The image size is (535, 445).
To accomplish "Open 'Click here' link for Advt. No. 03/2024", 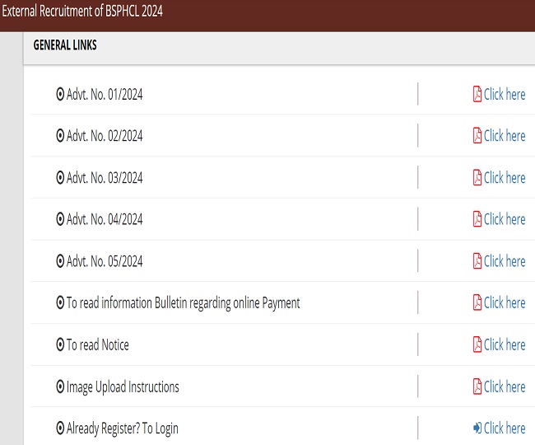I will (x=505, y=177).
